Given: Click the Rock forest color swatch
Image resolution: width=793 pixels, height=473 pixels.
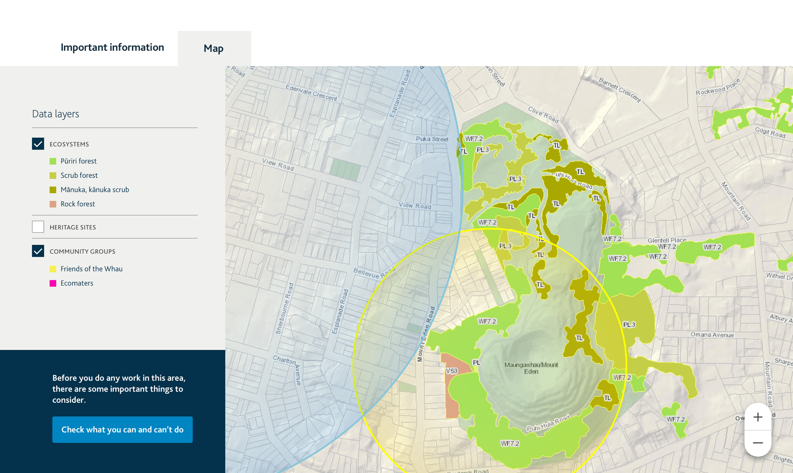Looking at the screenshot, I should [x=53, y=204].
